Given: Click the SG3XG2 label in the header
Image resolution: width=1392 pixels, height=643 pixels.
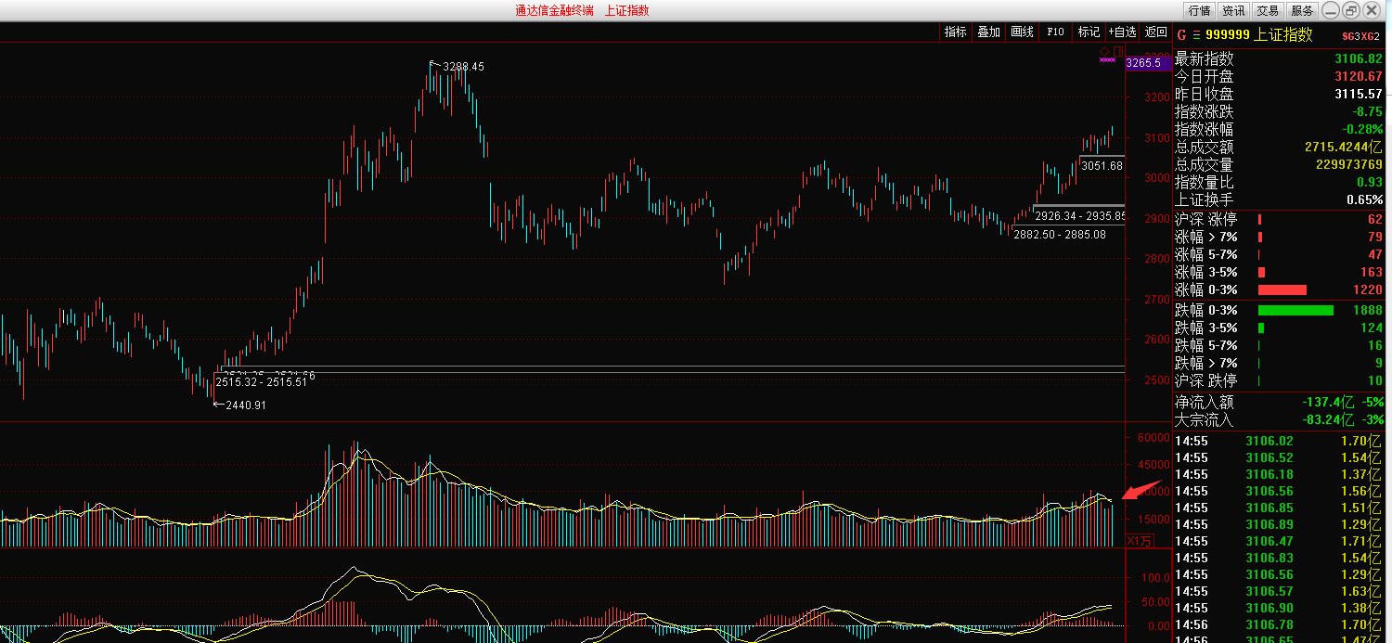Looking at the screenshot, I should click(x=1360, y=36).
